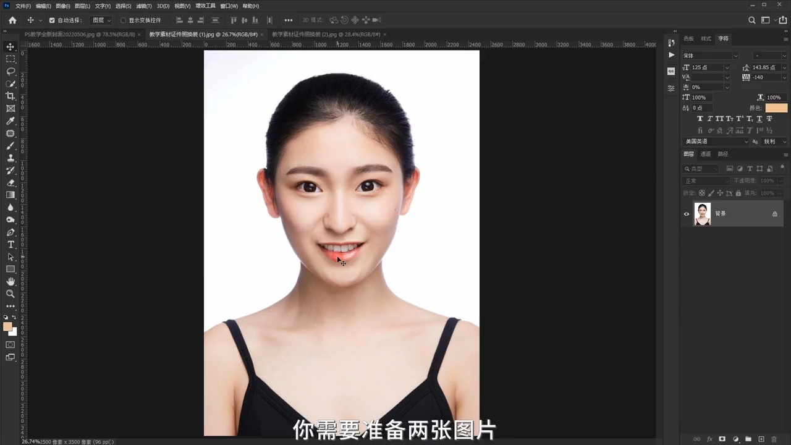Hide the 背景 layer visibility
This screenshot has height=445, width=791.
(x=686, y=213)
